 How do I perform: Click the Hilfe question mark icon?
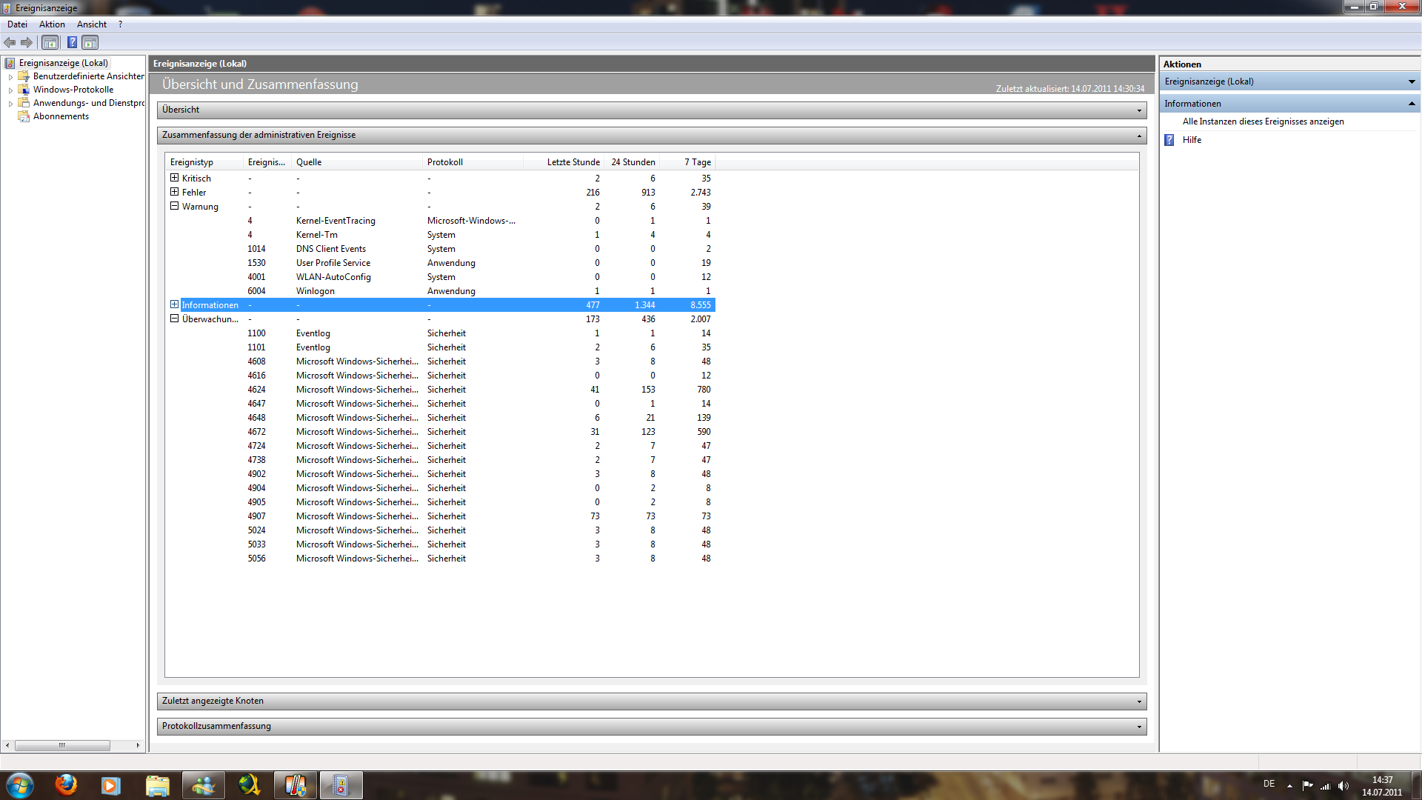coord(1169,140)
